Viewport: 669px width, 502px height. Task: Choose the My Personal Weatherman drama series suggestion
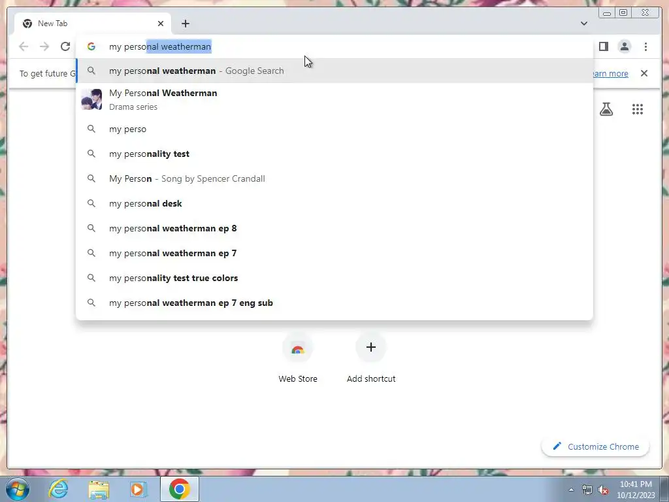click(334, 99)
